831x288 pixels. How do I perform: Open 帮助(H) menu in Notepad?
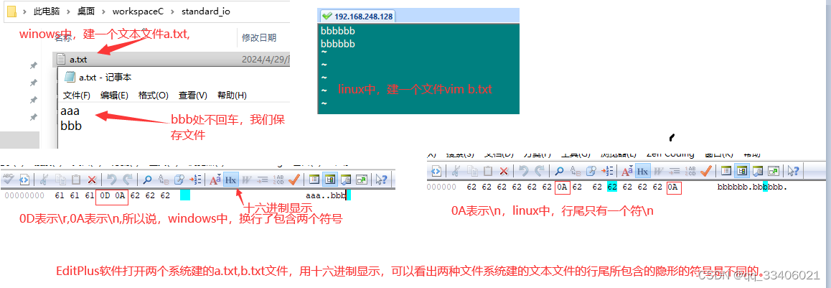232,96
